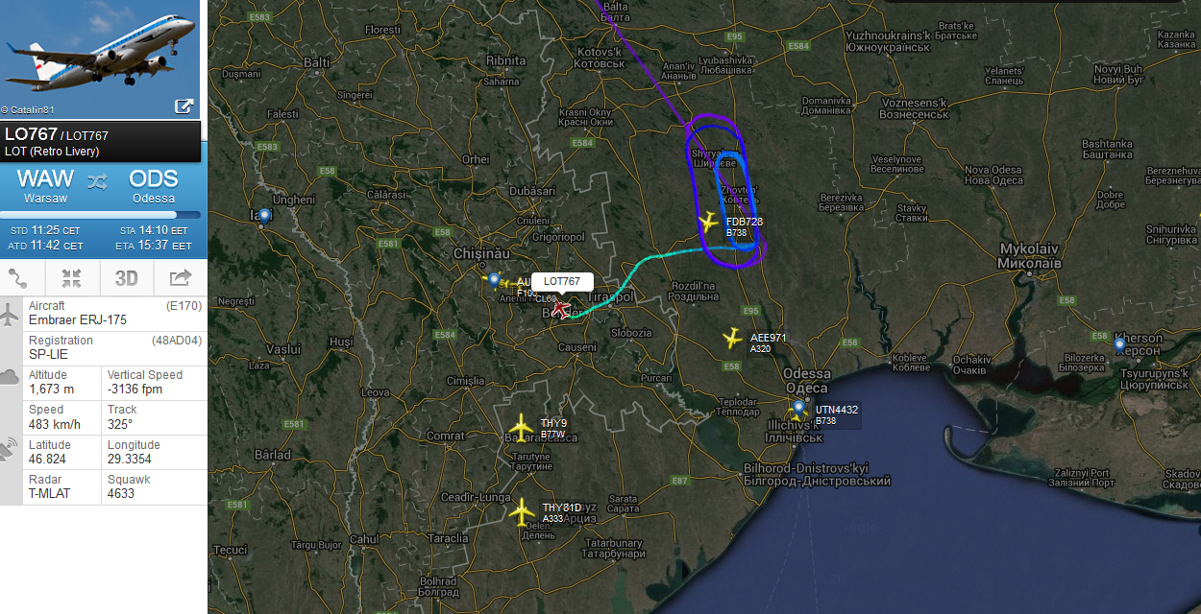Click the Kherson airport pin marker
1201x614 pixels.
(1119, 344)
